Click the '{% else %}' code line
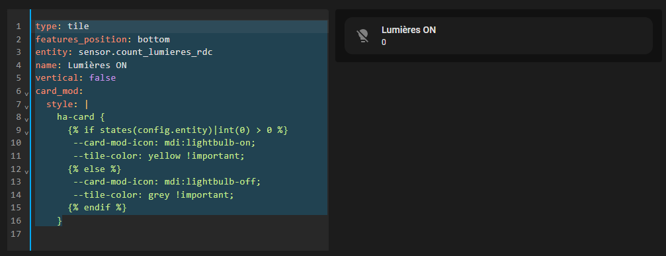Image resolution: width=666 pixels, height=256 pixels. click(95, 169)
